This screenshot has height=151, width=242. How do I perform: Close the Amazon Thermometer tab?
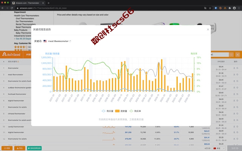click(43, 3)
